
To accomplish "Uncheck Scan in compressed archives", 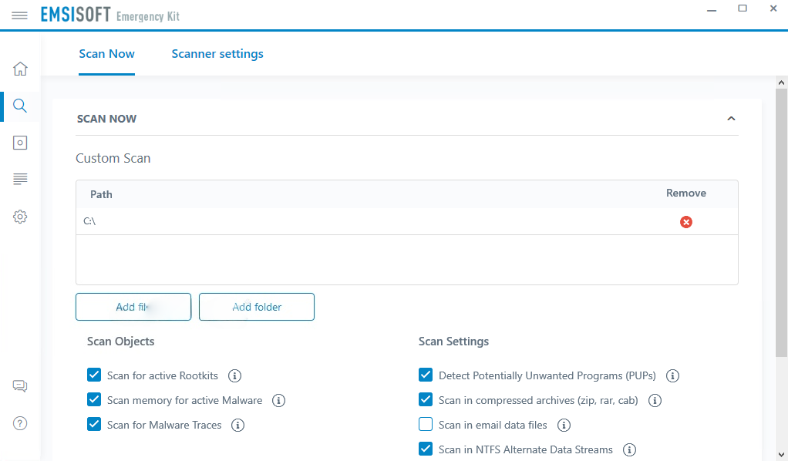I will pyautogui.click(x=426, y=399).
